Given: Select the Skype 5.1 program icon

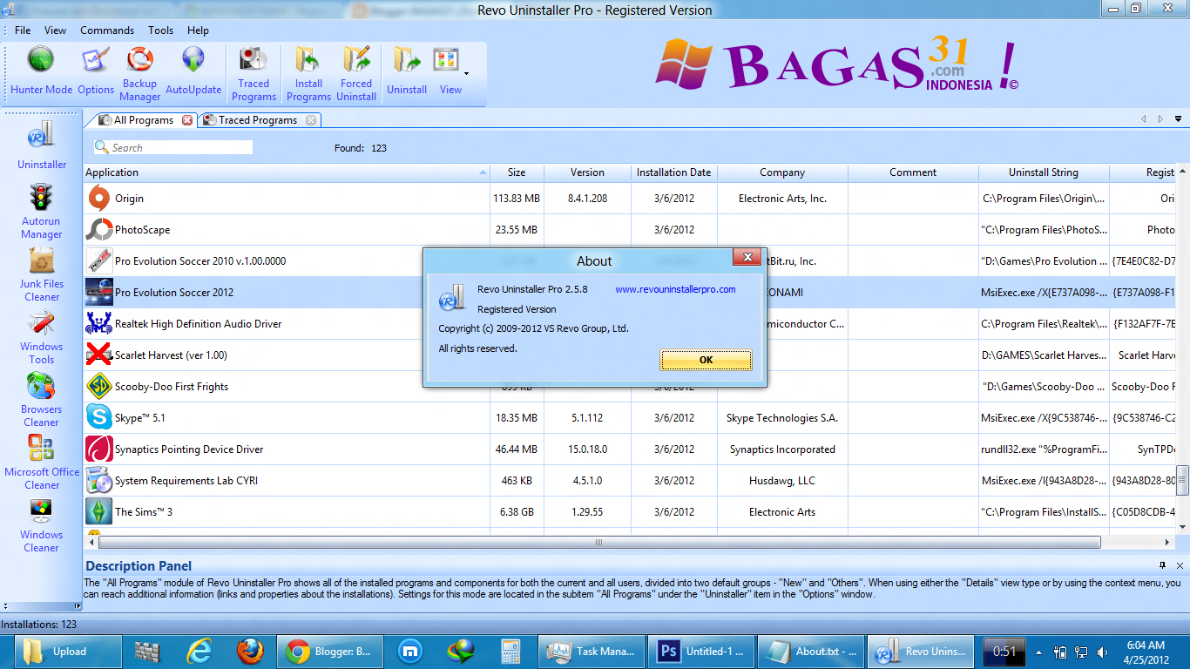Looking at the screenshot, I should [98, 418].
